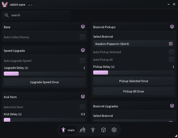The height and width of the screenshot is (138, 178).
Task: Open the cube icon tab
Action: [x=103, y=130]
